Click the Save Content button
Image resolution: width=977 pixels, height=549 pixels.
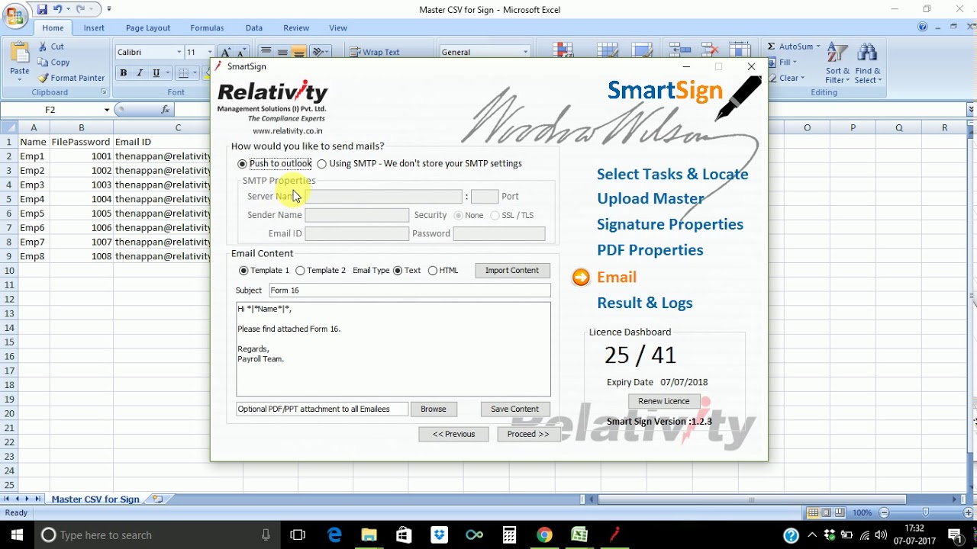coord(514,409)
